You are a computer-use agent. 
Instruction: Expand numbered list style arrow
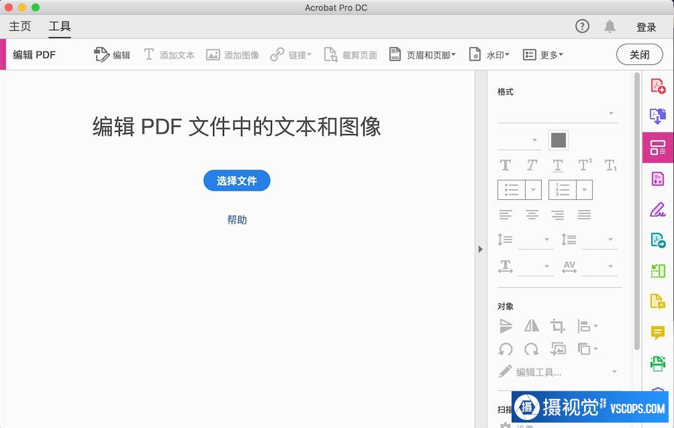(x=584, y=190)
